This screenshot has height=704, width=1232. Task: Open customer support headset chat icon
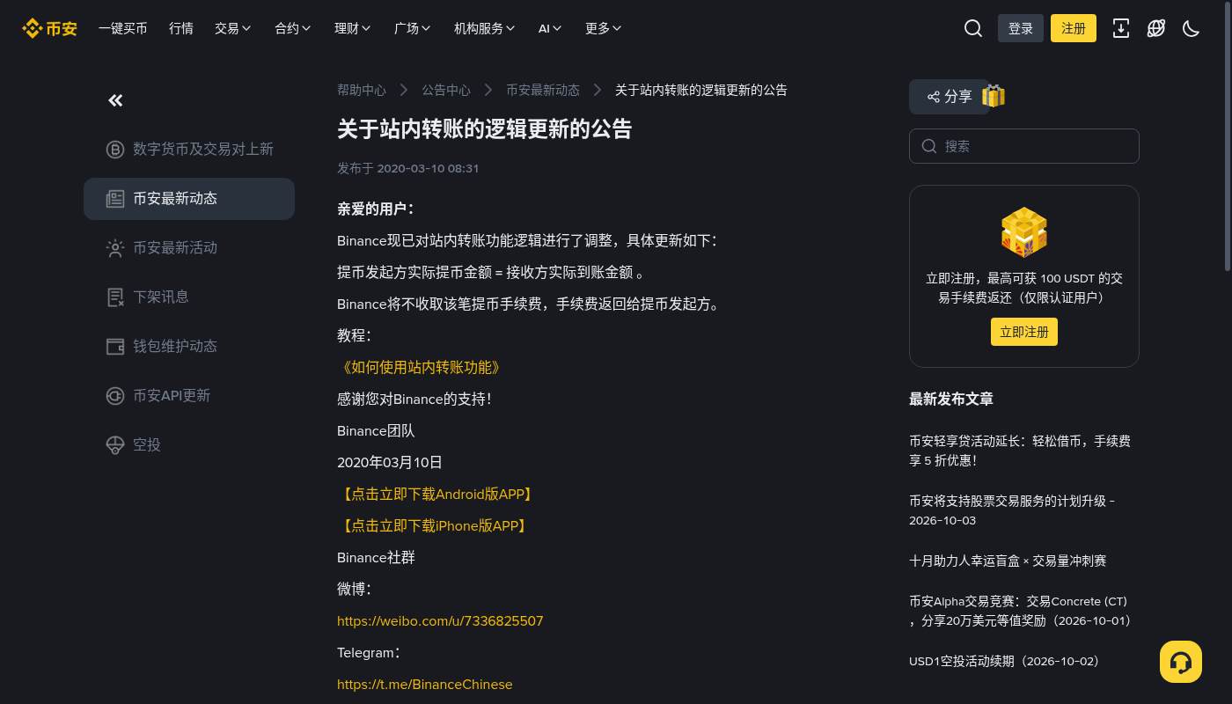tap(1181, 662)
